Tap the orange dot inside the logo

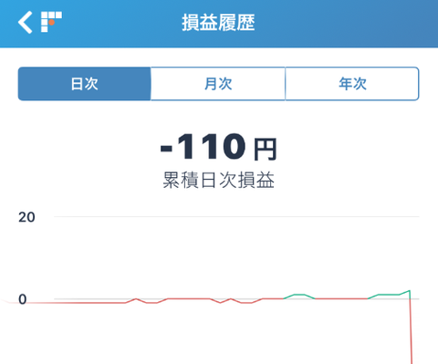pos(52,22)
